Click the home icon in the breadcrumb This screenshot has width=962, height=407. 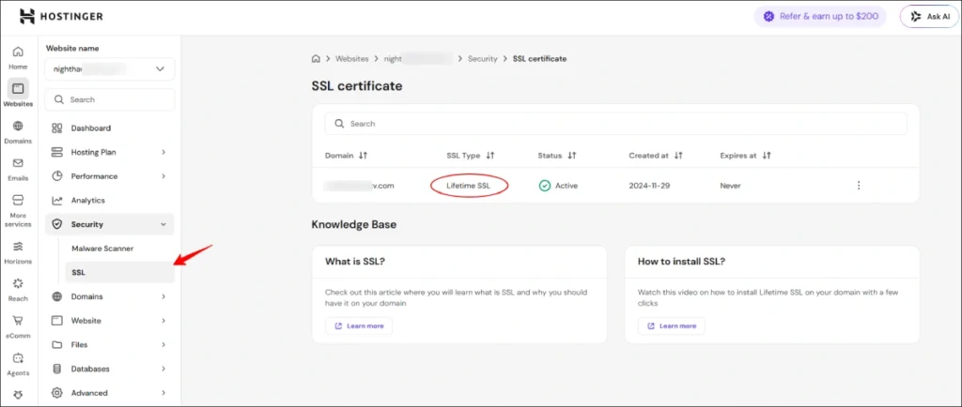tap(316, 59)
